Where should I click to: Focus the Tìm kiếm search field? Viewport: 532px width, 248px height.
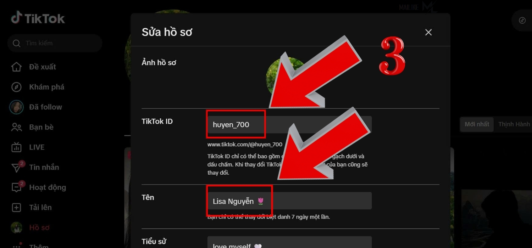coord(55,43)
